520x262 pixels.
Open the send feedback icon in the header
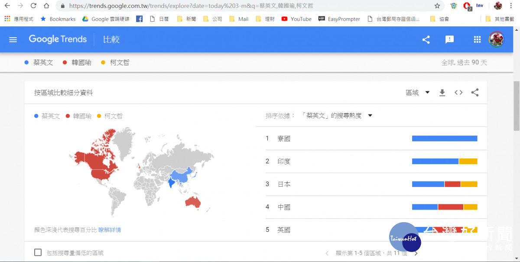pos(449,39)
